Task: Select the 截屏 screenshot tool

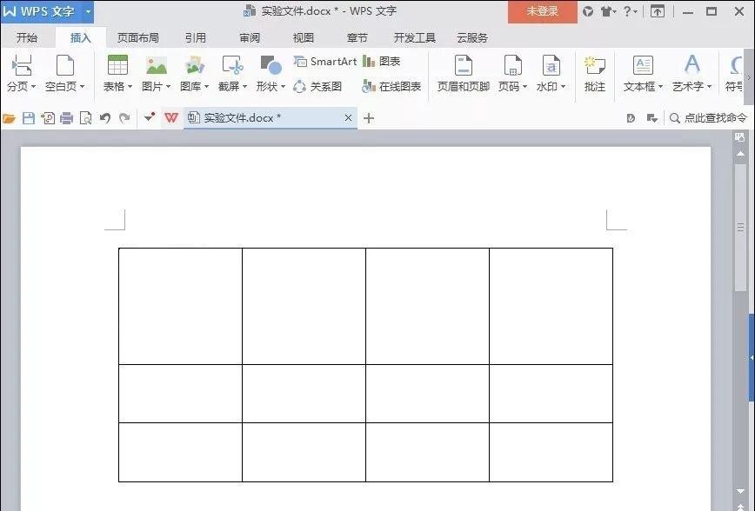Action: (232, 65)
